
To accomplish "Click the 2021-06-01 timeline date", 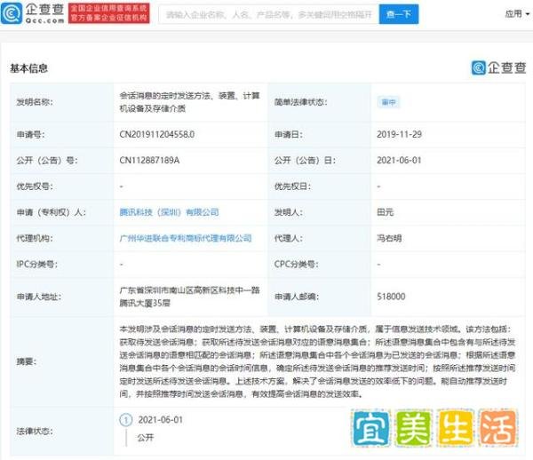I will coord(161,420).
